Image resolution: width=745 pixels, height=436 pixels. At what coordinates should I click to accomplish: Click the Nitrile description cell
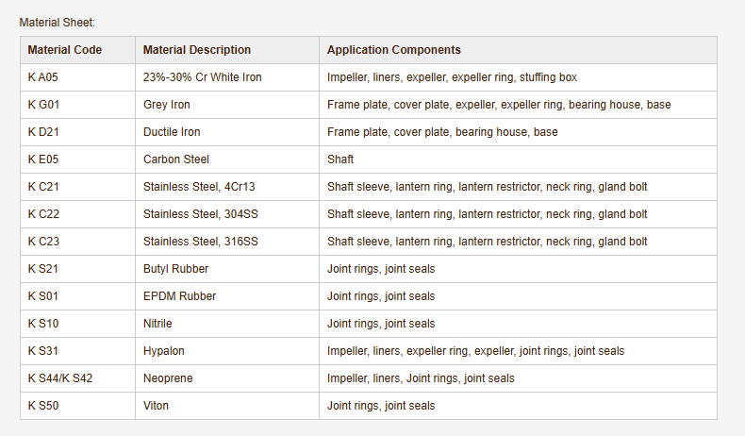[157, 324]
